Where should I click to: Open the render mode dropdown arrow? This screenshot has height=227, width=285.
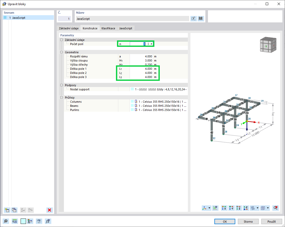[257, 208]
